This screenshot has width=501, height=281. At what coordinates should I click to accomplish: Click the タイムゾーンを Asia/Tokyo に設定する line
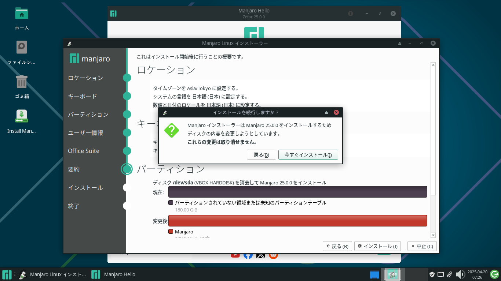pos(196,88)
